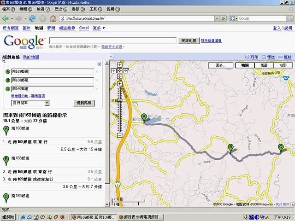Select direction step 走 南168鄉道 朝 東 行
295x221 pixels.
point(53,142)
